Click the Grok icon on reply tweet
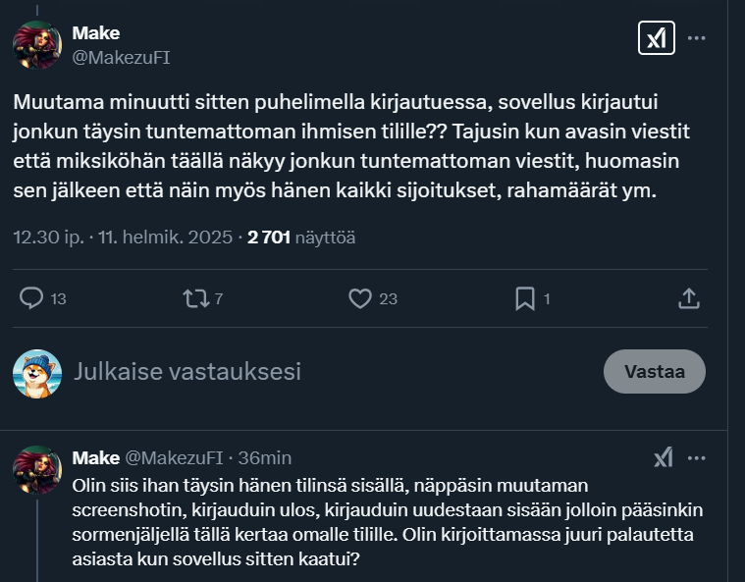This screenshot has width=745, height=582. click(665, 457)
